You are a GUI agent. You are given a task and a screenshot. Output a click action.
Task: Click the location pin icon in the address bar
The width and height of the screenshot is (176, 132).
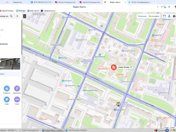162,7
